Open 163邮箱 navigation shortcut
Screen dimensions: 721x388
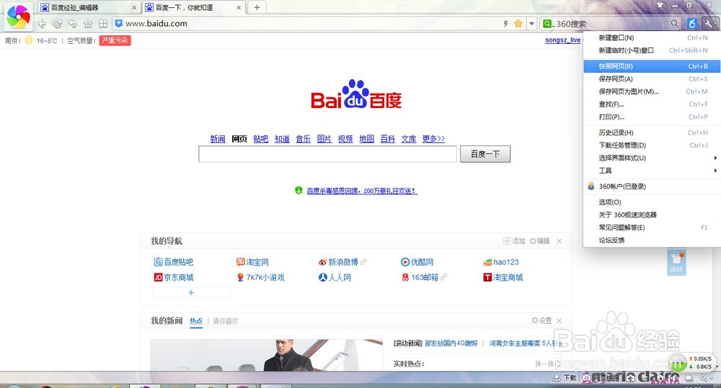420,277
